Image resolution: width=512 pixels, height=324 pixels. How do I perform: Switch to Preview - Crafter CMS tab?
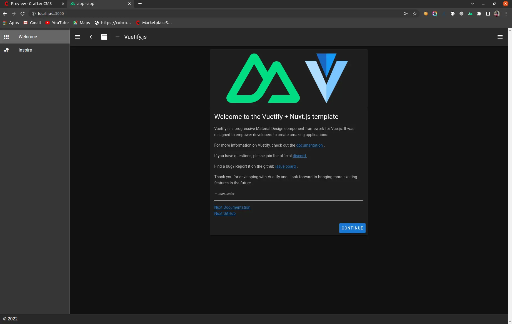click(31, 4)
